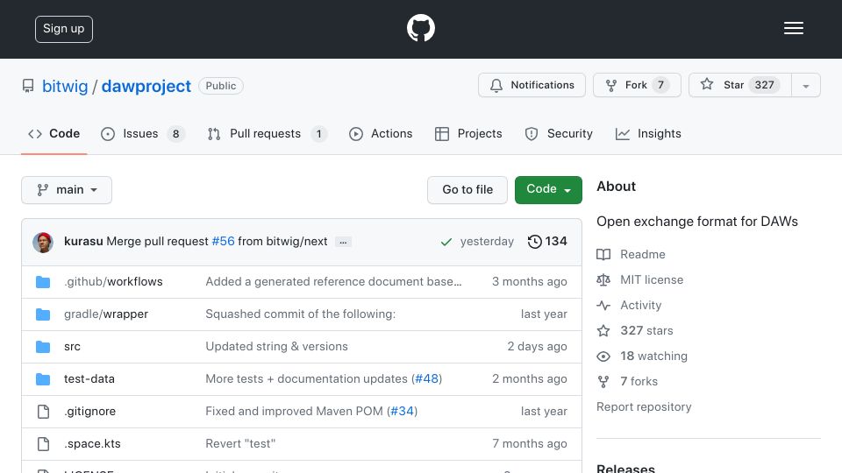
Task: Click the .gitignore file icon
Action: click(43, 412)
